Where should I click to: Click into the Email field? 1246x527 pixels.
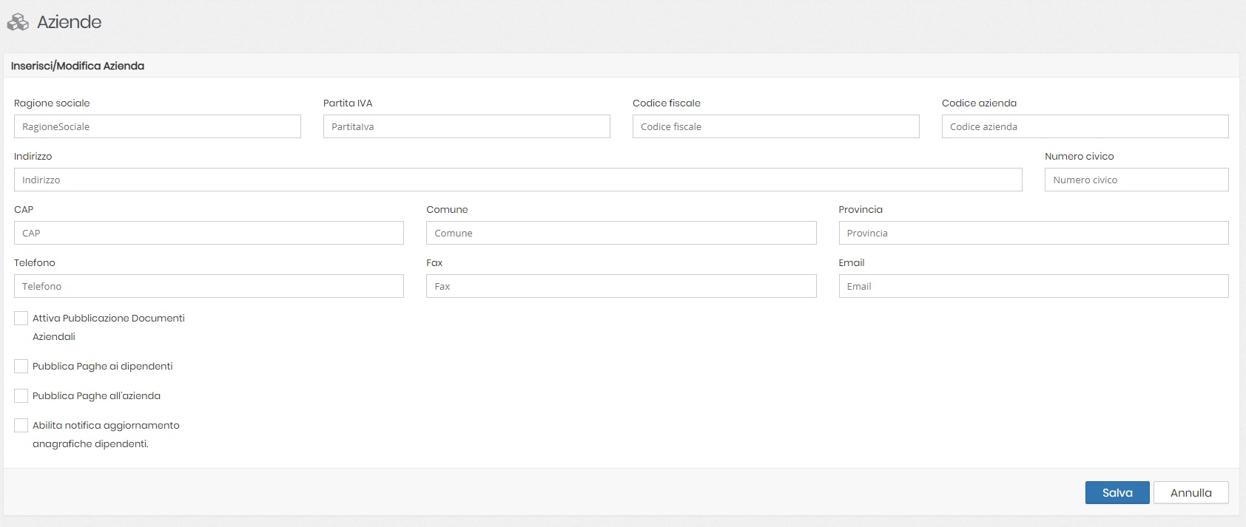coord(1033,286)
